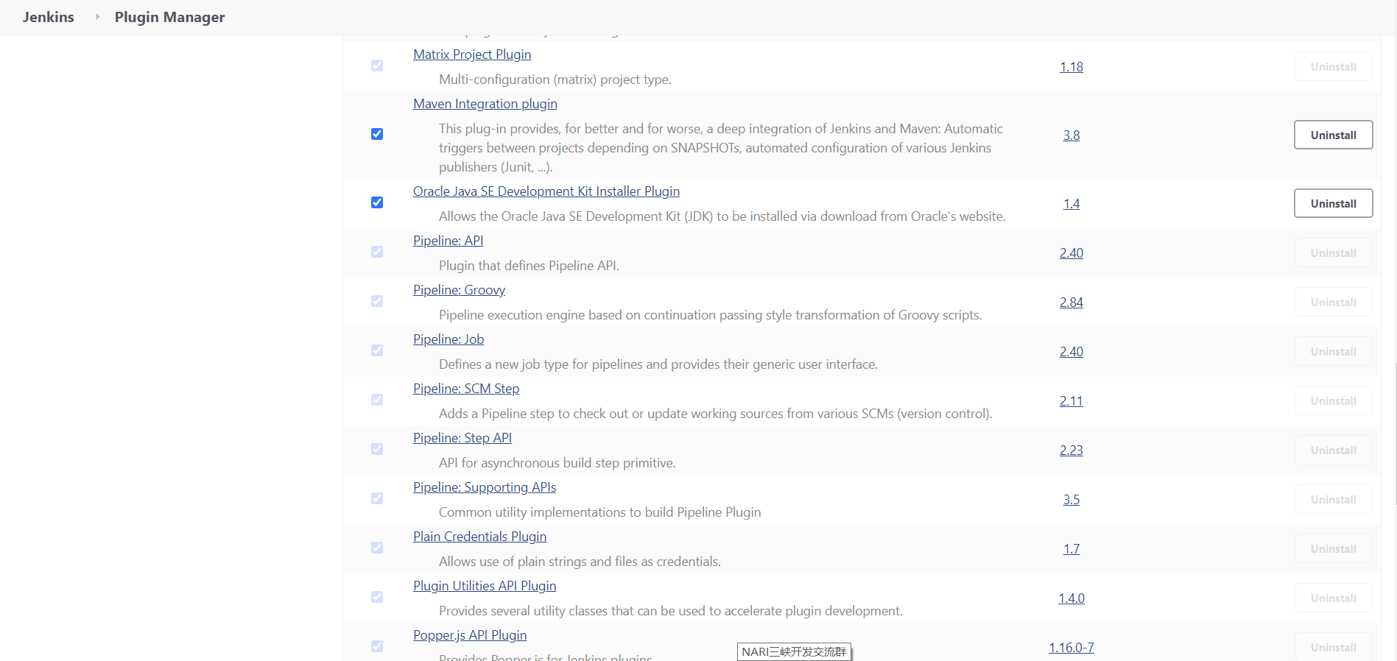Toggle the Pipeline: SCM Step checkbox

click(377, 400)
